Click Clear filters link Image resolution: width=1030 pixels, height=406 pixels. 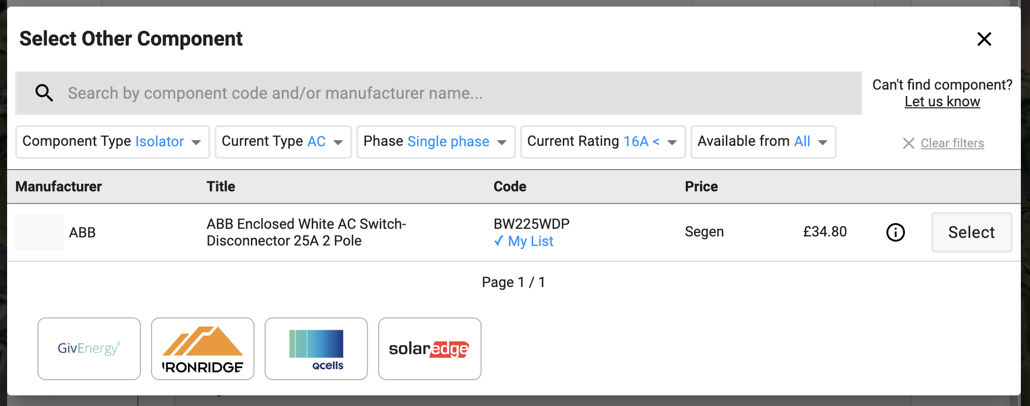[x=952, y=143]
